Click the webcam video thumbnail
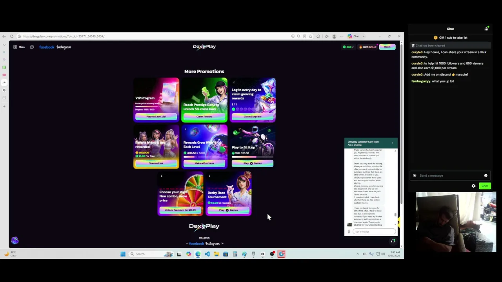Screen dimensions: 502x282 tap(456, 222)
